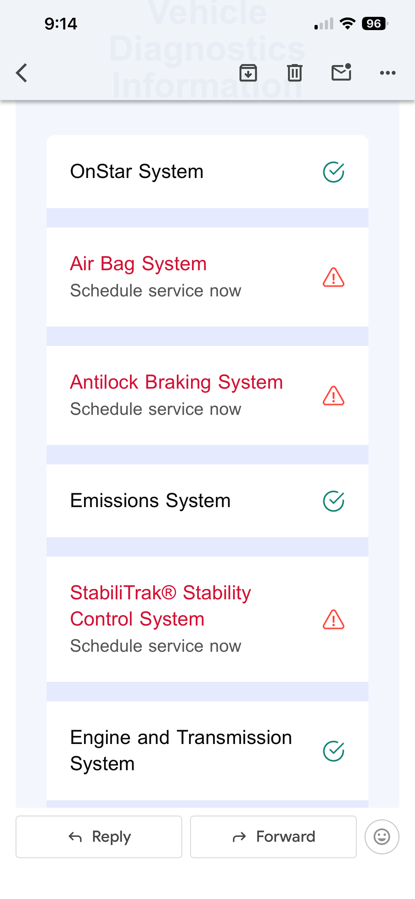Tap Schedule service now under Air Bag

[x=155, y=291]
